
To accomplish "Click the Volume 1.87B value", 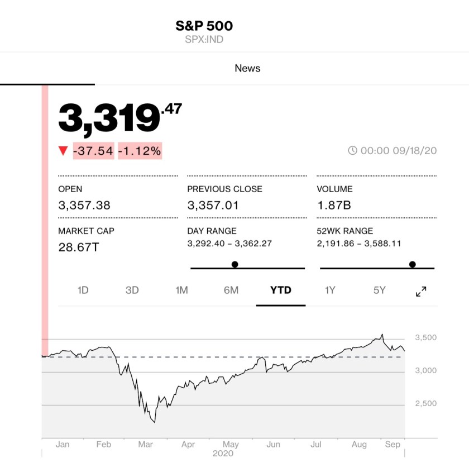I will click(x=334, y=205).
